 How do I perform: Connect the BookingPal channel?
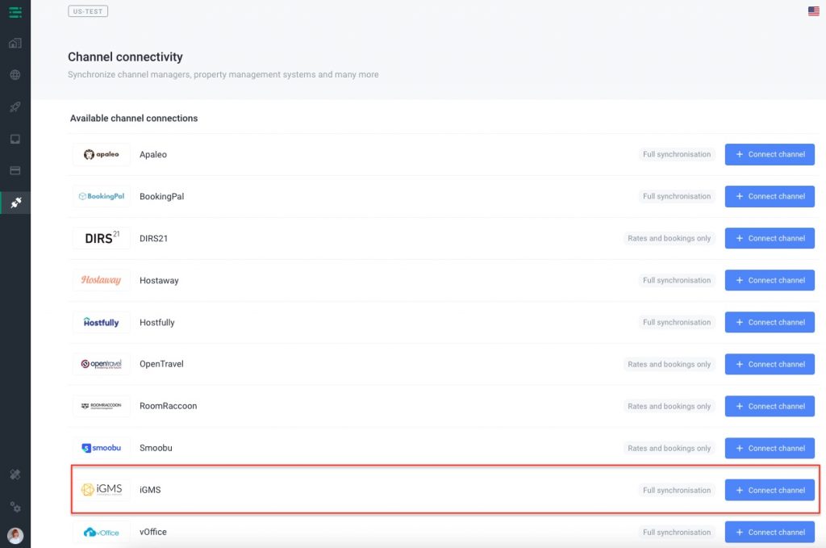(x=770, y=197)
